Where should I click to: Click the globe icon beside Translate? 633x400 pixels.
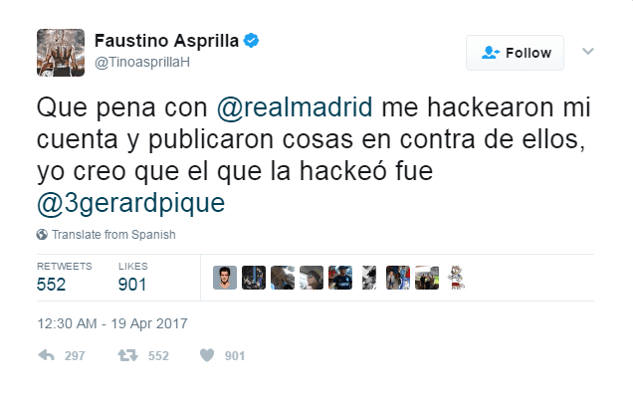[x=42, y=235]
